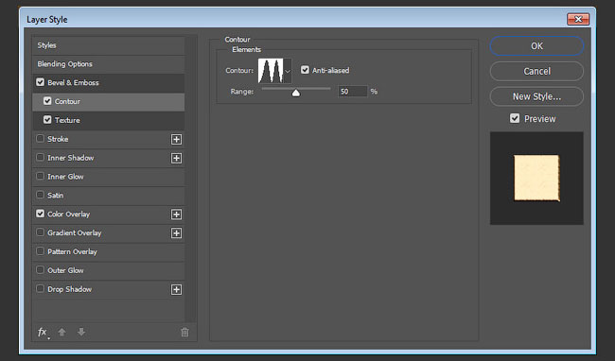Click the contour curve thumbnail
Image resolution: width=615 pixels, height=361 pixels.
[x=271, y=71]
